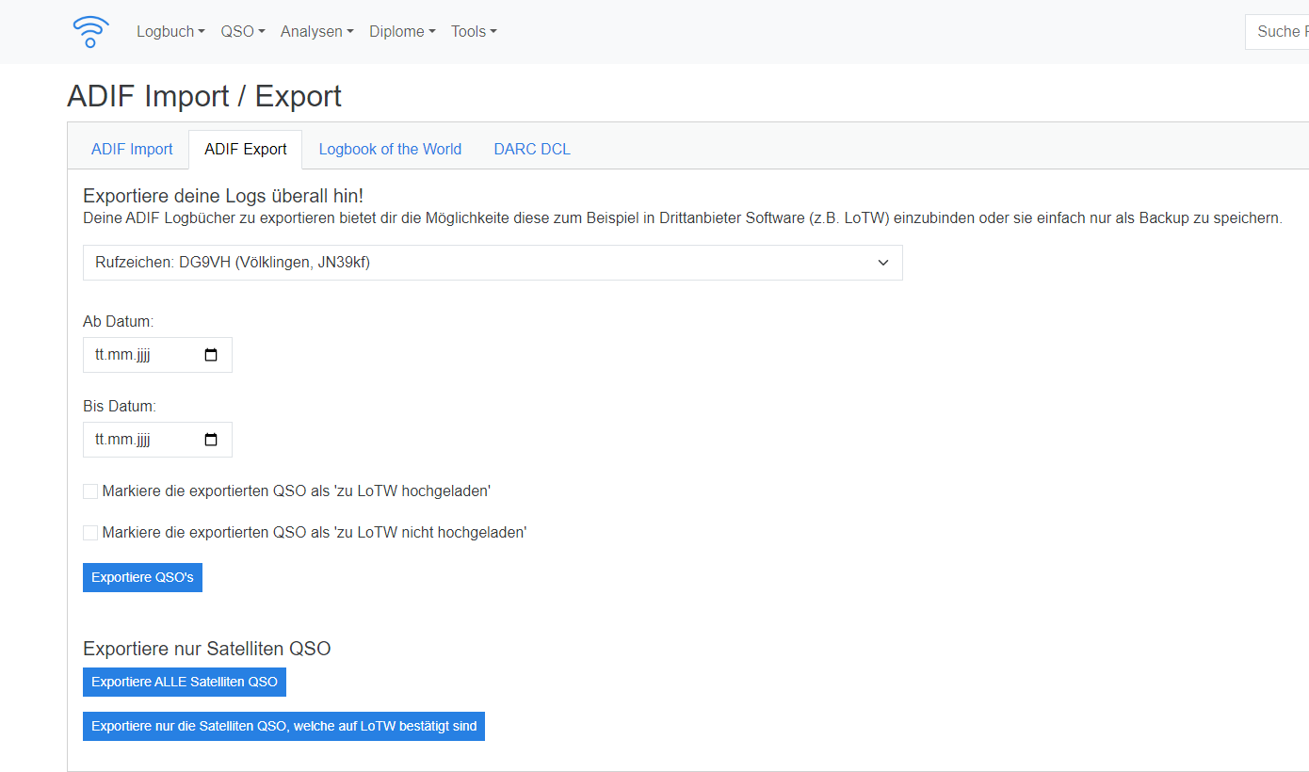Open the Logbuch dropdown menu
The width and height of the screenshot is (1309, 772).
[170, 32]
